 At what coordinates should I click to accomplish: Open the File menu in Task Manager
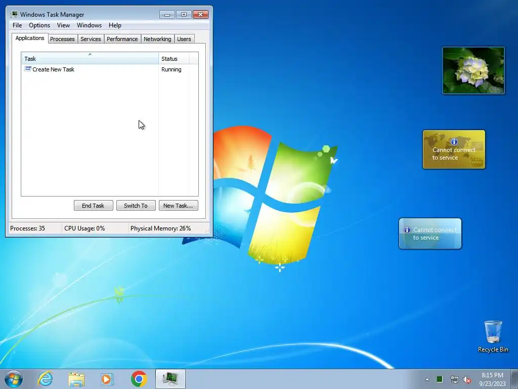[17, 25]
